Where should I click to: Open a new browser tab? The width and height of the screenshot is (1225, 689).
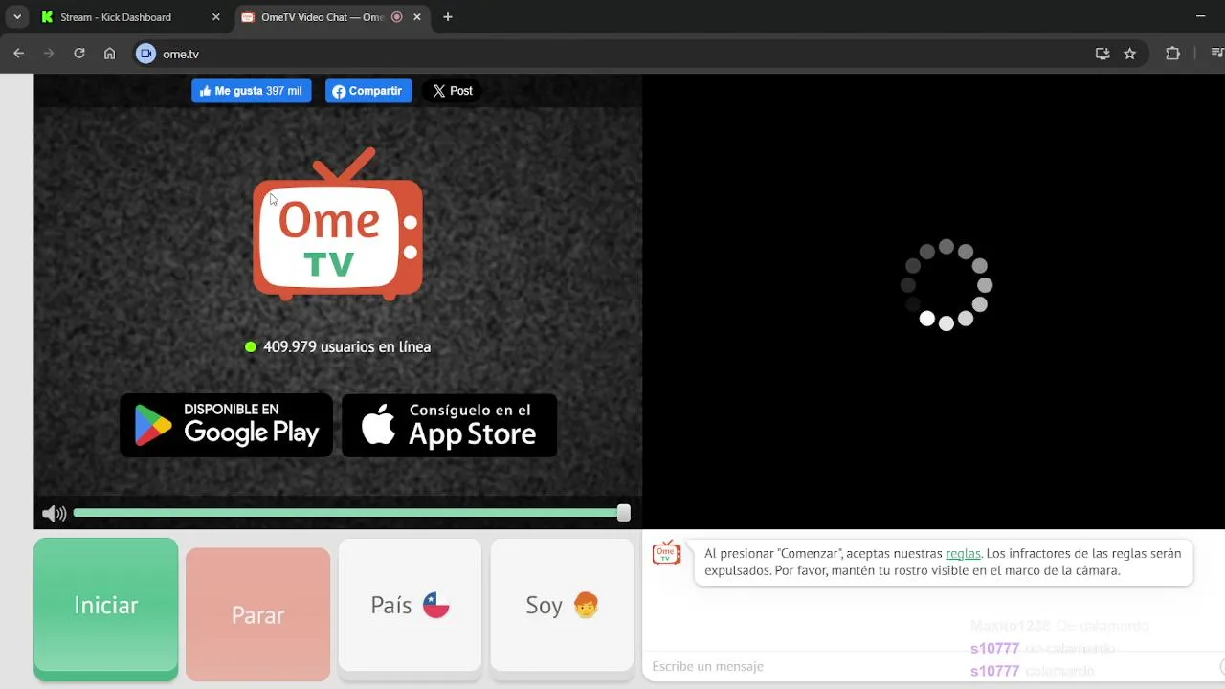[x=448, y=17]
